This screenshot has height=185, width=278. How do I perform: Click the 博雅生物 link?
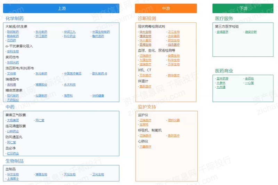(41, 174)
